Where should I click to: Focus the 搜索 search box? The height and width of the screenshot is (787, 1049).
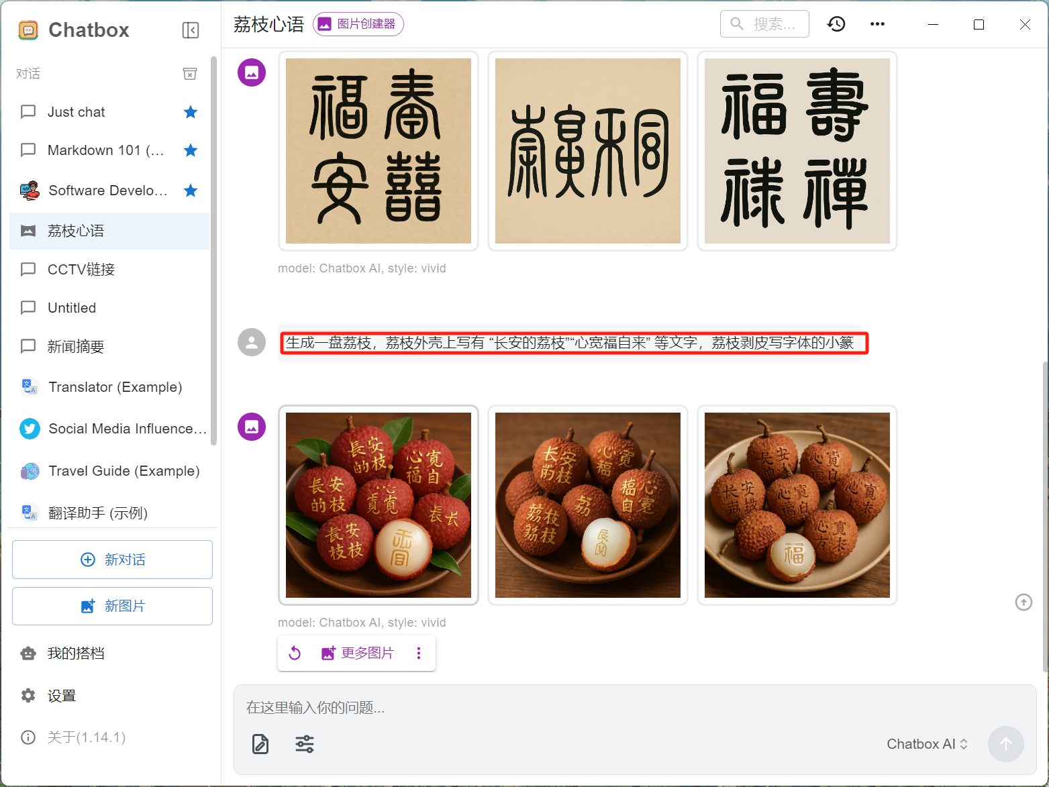click(764, 24)
